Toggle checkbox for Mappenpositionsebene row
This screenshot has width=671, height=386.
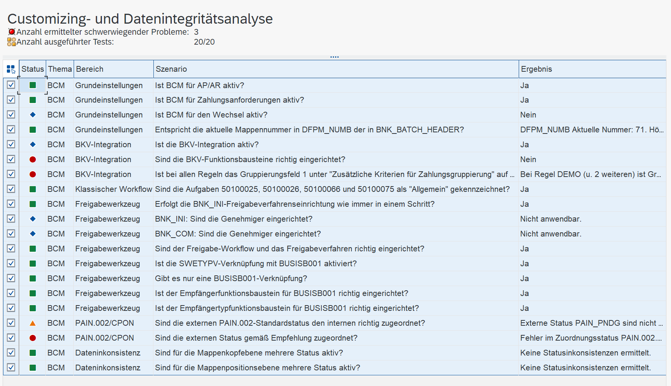(11, 368)
